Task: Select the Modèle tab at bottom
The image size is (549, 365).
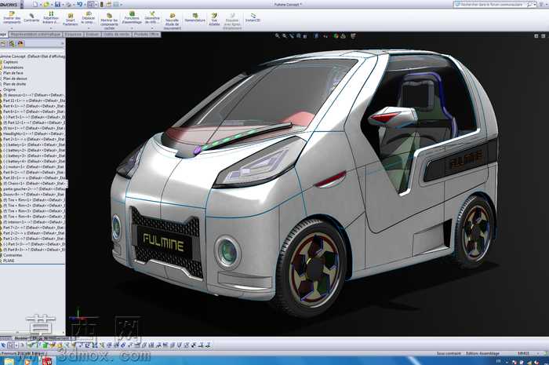Action: [20, 338]
